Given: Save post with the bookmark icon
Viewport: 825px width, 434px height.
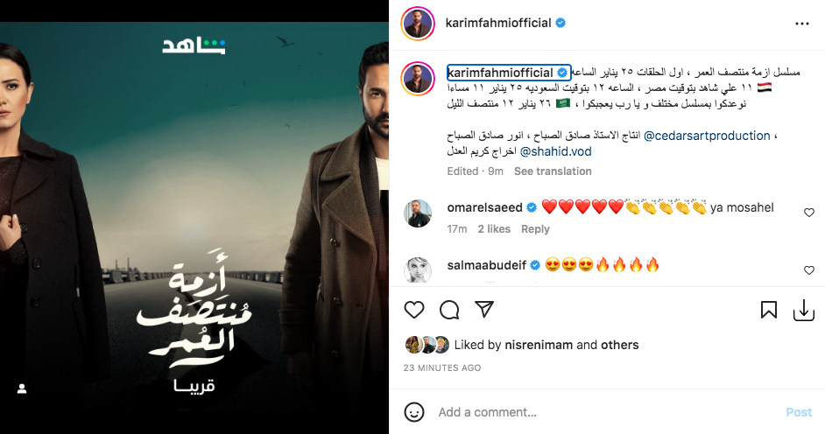Looking at the screenshot, I should pyautogui.click(x=769, y=310).
